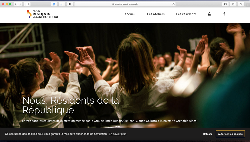The height and width of the screenshot is (142, 250).
Task: Click the play-circle extension icon
Action: click(x=62, y=4)
